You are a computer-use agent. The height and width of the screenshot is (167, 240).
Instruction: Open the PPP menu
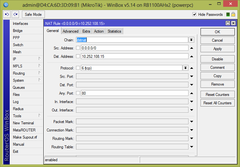(27, 38)
